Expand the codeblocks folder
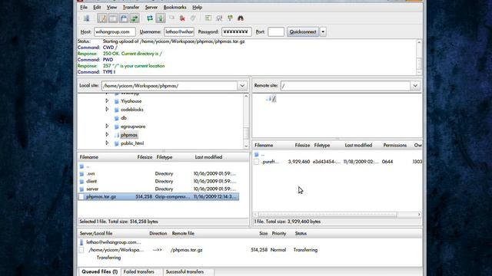492x276 pixels. click(107, 110)
